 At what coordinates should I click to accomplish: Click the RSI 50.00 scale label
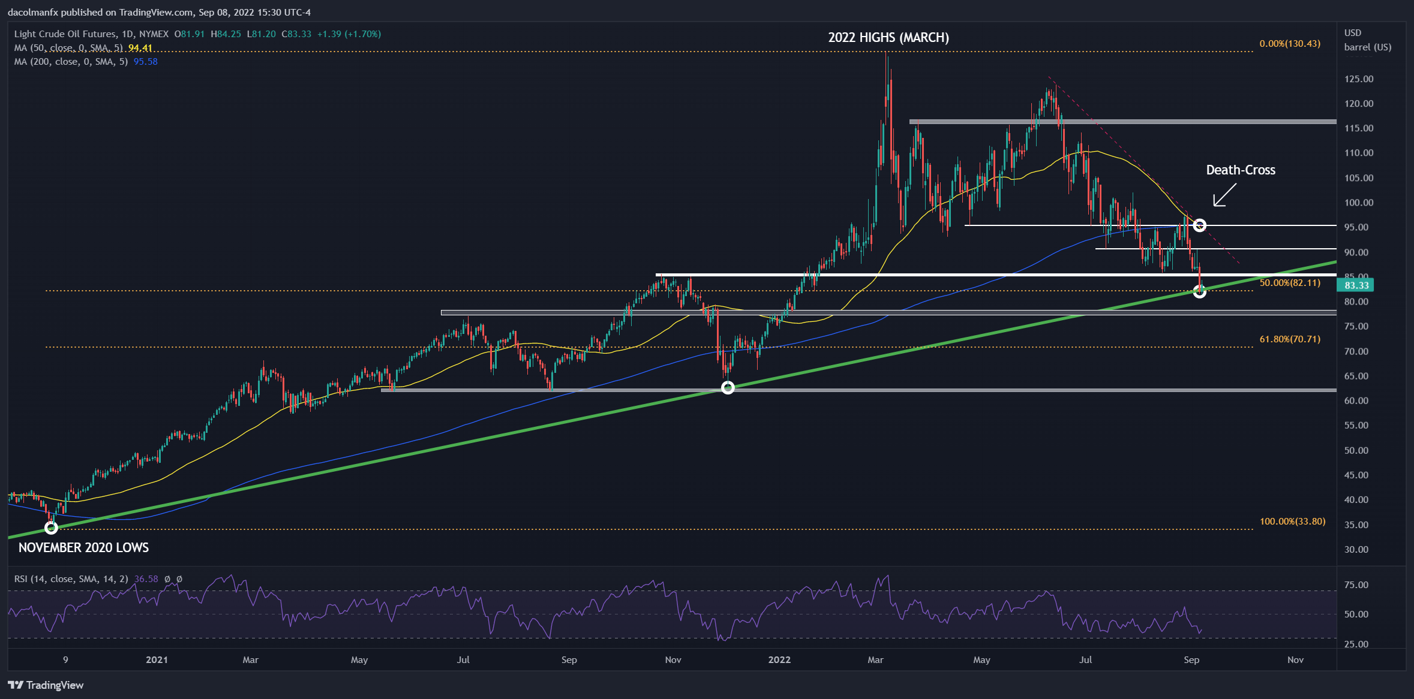(x=1356, y=614)
